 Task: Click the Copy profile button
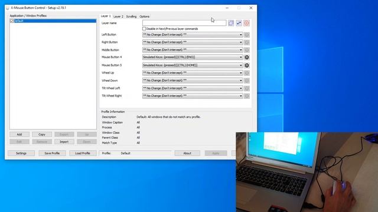click(x=42, y=134)
